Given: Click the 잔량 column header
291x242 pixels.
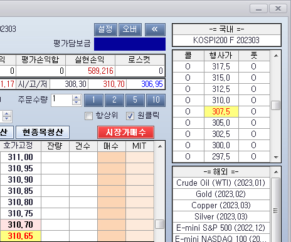Looking at the screenshot, I should tap(55, 146).
